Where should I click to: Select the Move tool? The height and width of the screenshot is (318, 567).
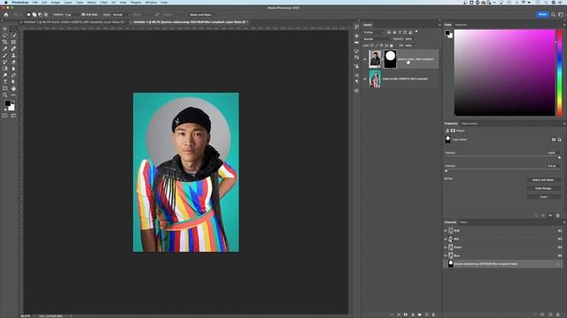5,29
